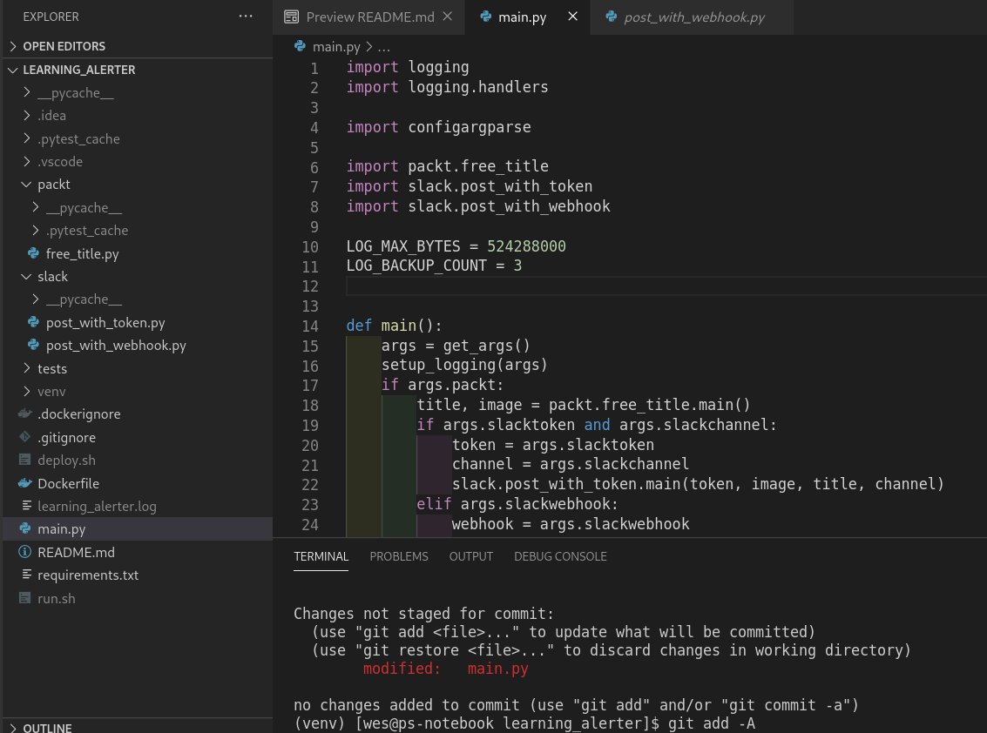The width and height of the screenshot is (987, 733).
Task: Switch to Preview README.md tab
Action: (370, 17)
